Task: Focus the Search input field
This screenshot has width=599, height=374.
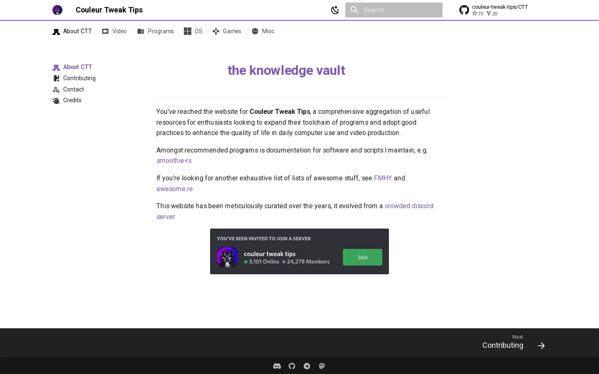Action: click(x=394, y=10)
